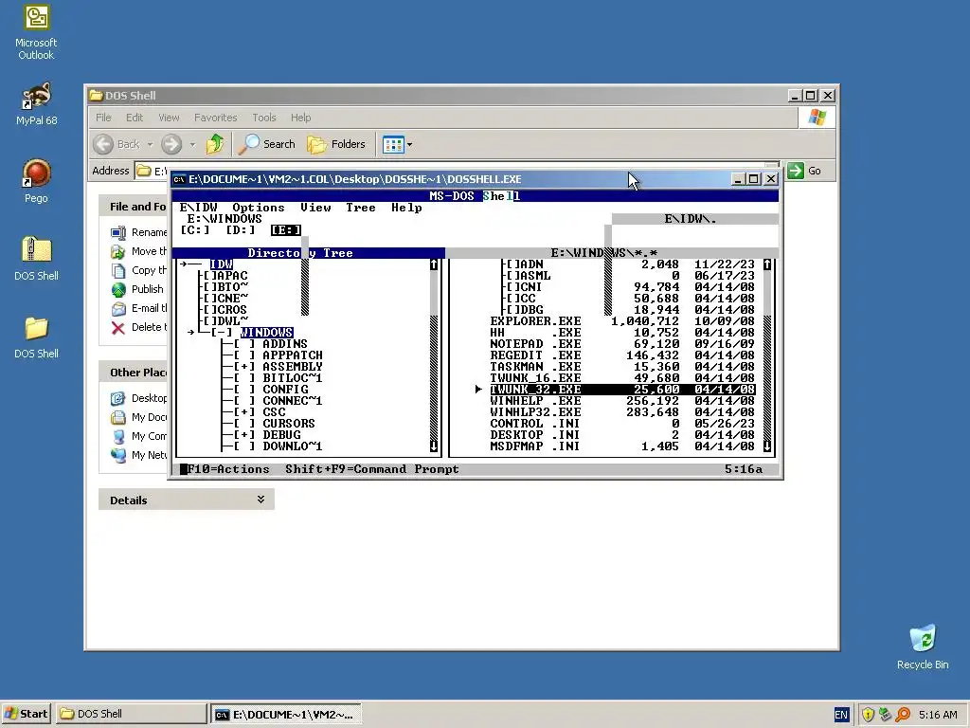970x728 pixels.
Task: Click the EN language indicator in tray
Action: click(x=841, y=715)
